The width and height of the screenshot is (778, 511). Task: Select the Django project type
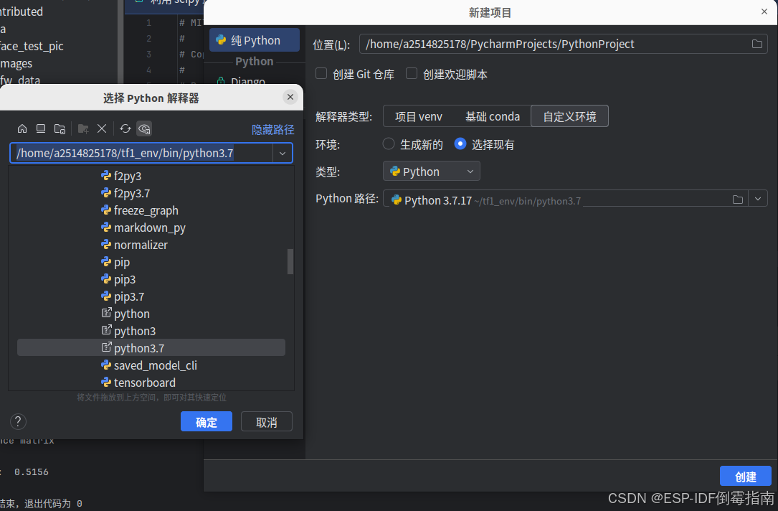click(247, 80)
